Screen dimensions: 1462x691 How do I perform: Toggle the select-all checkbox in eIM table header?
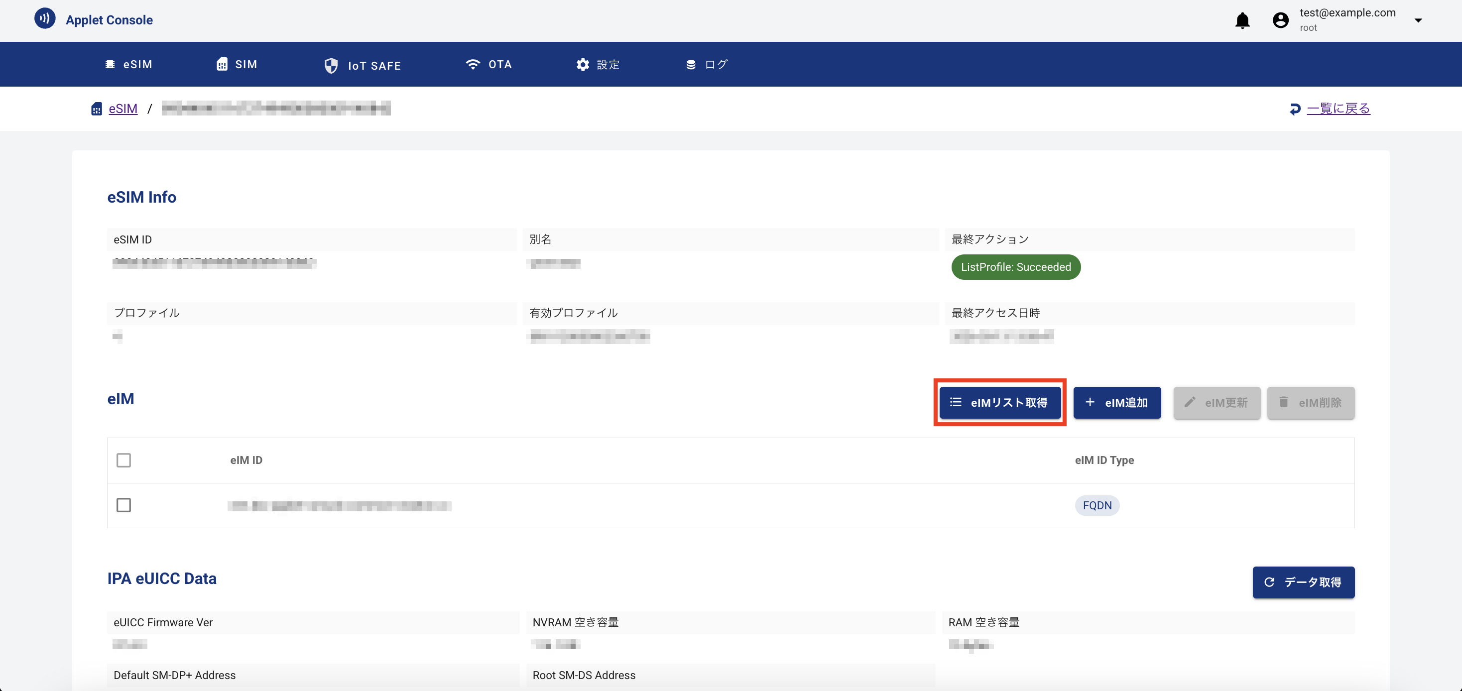tap(123, 460)
